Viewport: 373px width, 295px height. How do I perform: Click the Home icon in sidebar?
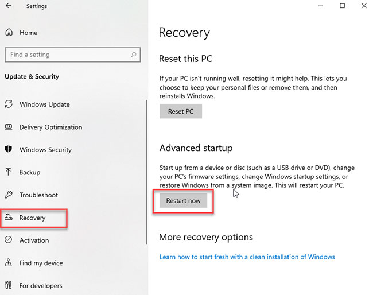(x=9, y=33)
